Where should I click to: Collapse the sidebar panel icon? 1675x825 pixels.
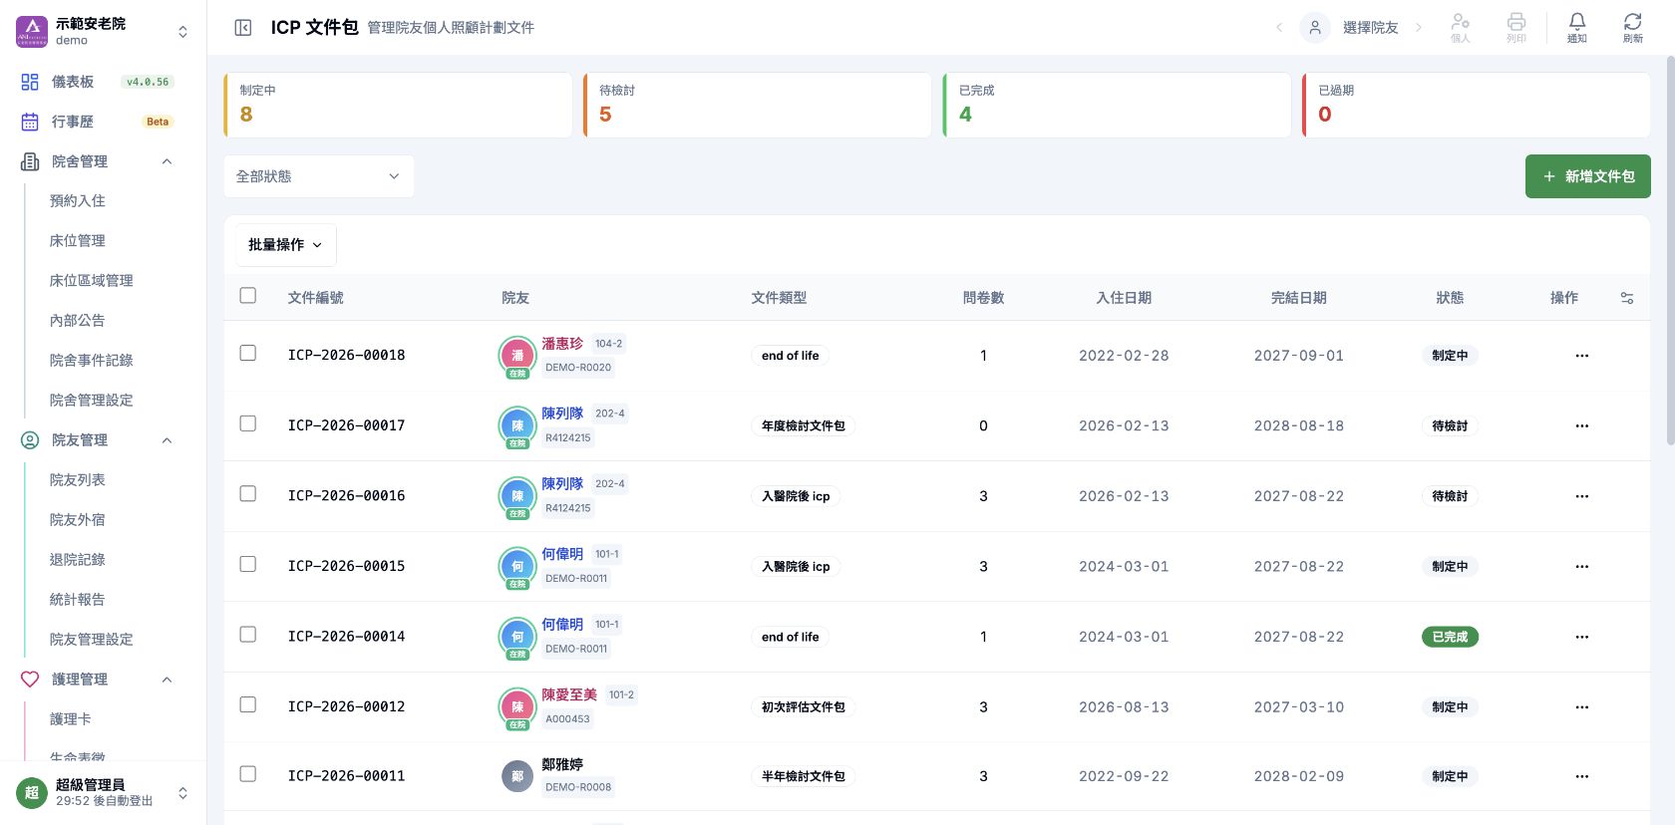(x=242, y=28)
